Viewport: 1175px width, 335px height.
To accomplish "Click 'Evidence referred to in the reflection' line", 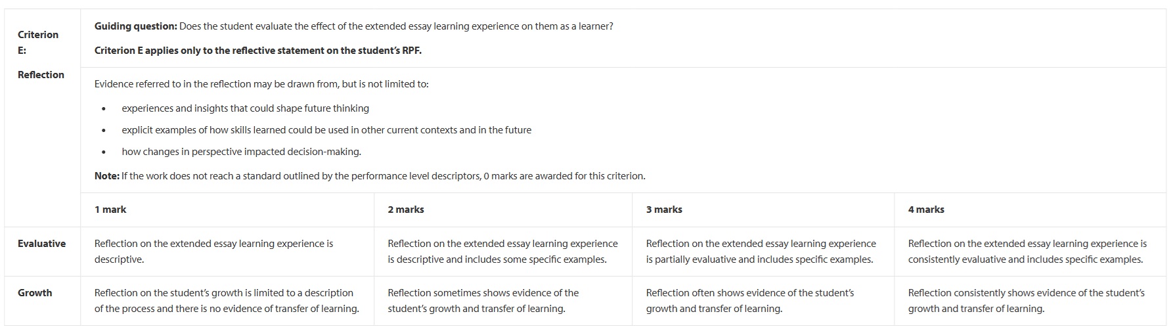I will point(261,84).
